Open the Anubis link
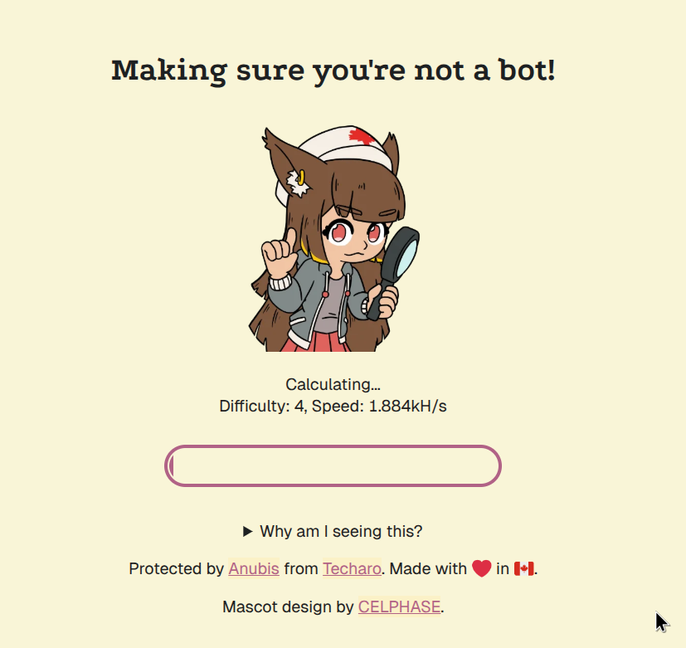Screen dimensions: 686x648 254,569
